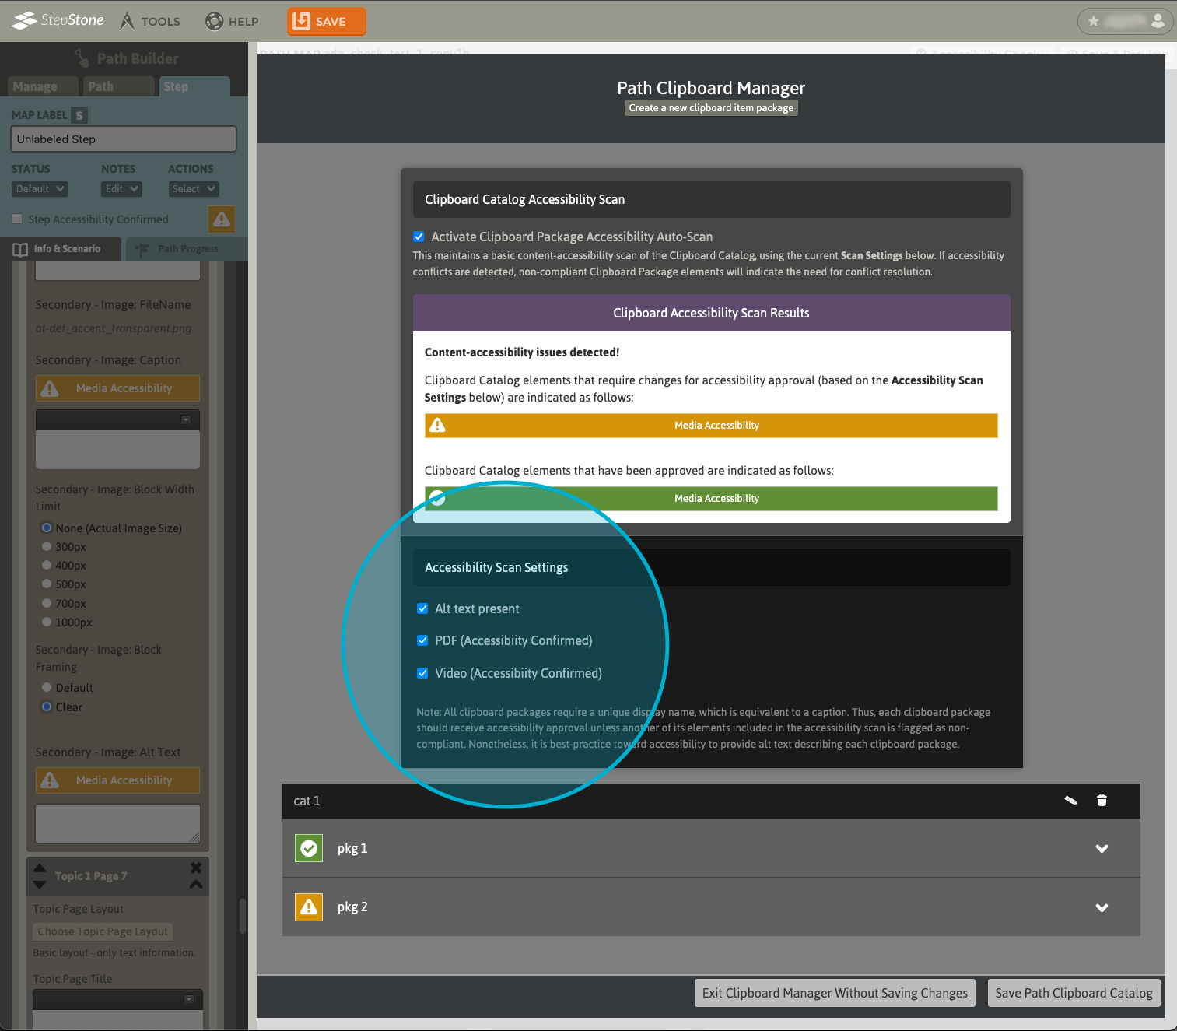Click the green approved checkmark icon on pkg 1

(309, 848)
